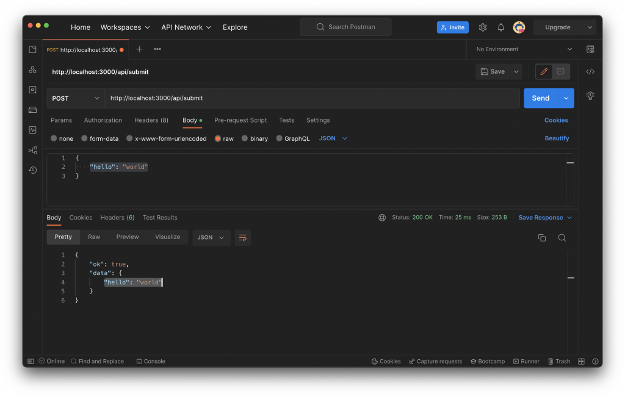This screenshot has height=397, width=625.
Task: Toggle the sidebar from status bar
Action: [31, 362]
